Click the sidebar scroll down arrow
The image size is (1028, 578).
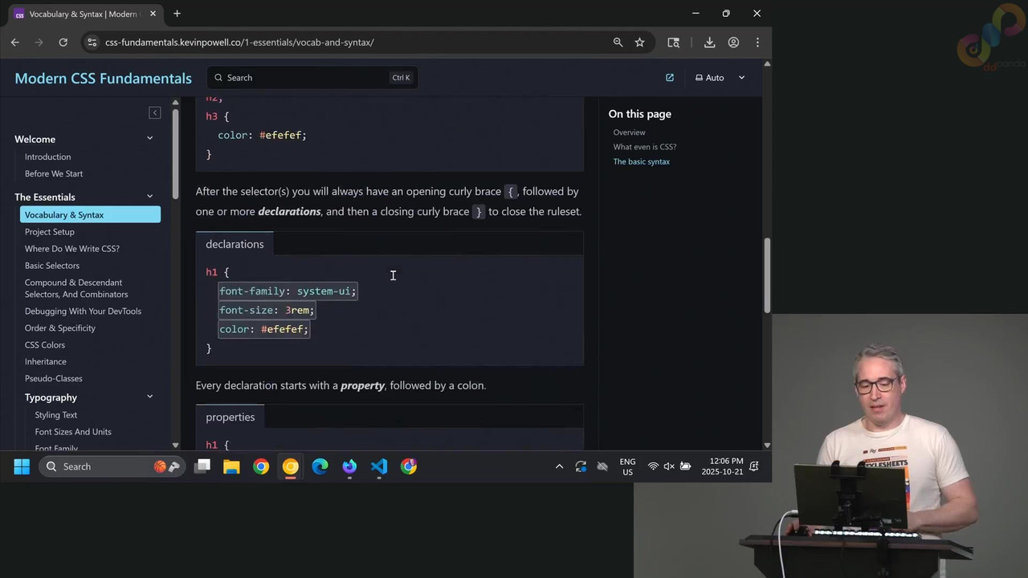tap(176, 445)
